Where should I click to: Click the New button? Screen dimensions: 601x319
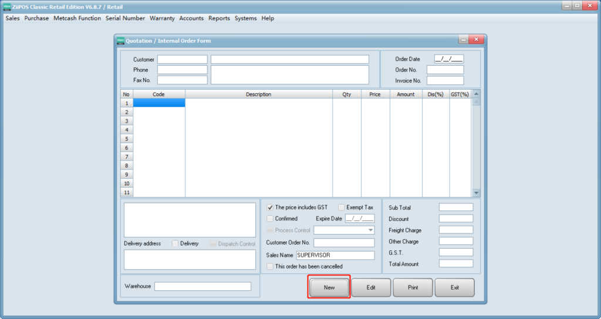tap(329, 287)
